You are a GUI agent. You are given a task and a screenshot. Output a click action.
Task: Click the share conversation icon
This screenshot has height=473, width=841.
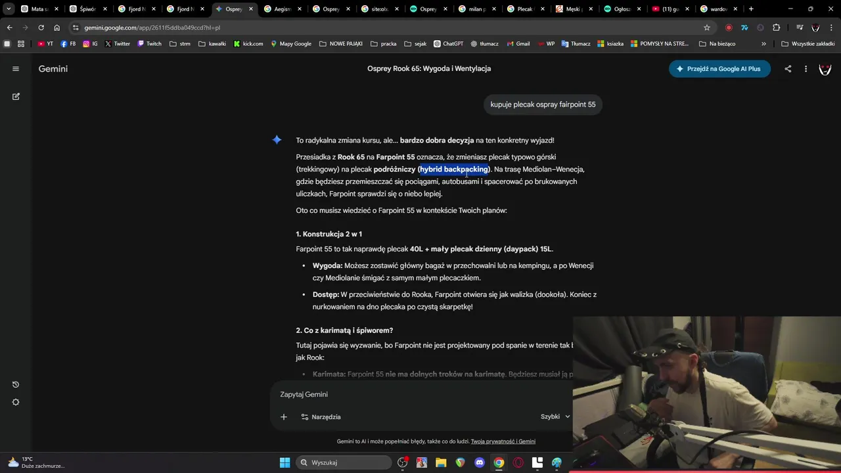pyautogui.click(x=788, y=69)
